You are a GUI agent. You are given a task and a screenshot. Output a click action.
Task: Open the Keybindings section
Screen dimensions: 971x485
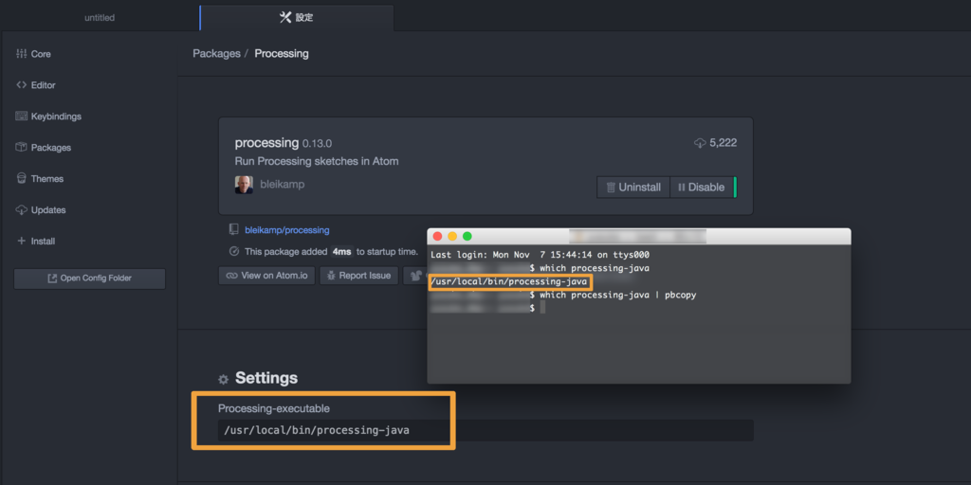click(56, 117)
